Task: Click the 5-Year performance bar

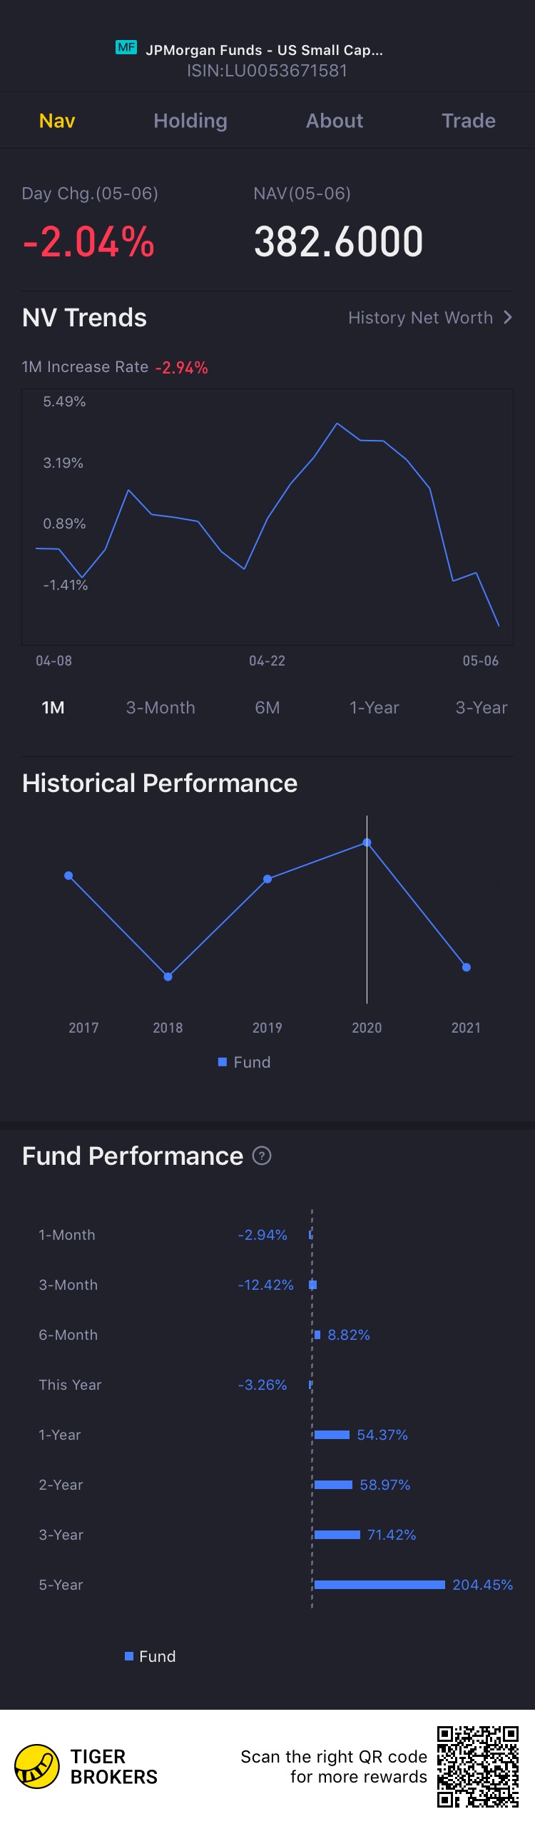Action: [x=379, y=1585]
